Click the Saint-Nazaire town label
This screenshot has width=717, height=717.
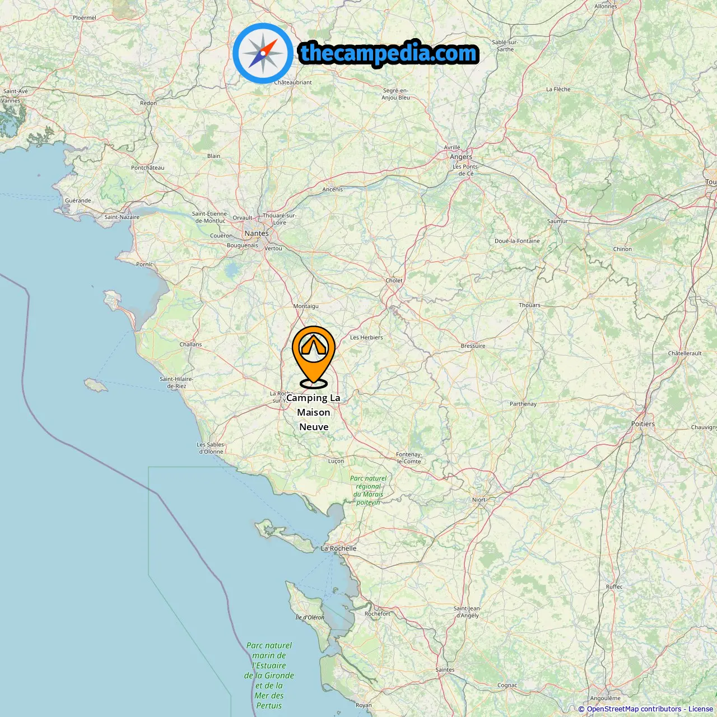(122, 217)
